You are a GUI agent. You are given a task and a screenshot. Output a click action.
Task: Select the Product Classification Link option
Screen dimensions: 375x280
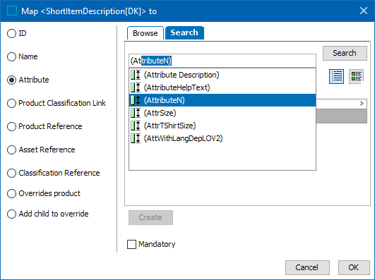[11, 103]
